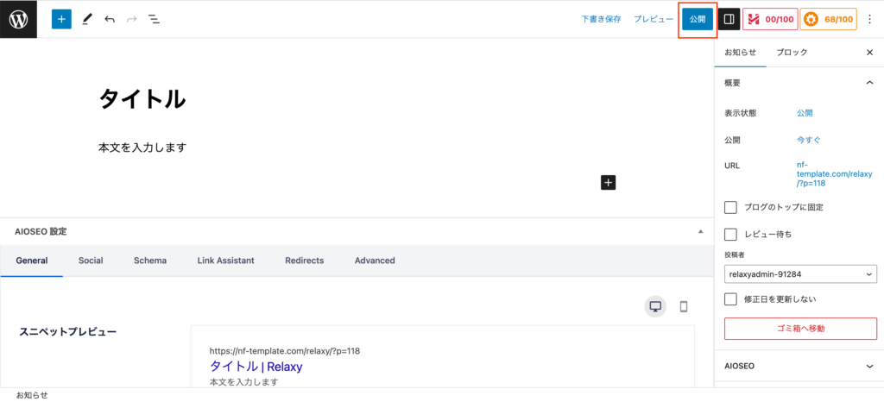The width and height of the screenshot is (884, 402).
Task: Collapse the 概要 section chevron
Action: click(x=868, y=83)
